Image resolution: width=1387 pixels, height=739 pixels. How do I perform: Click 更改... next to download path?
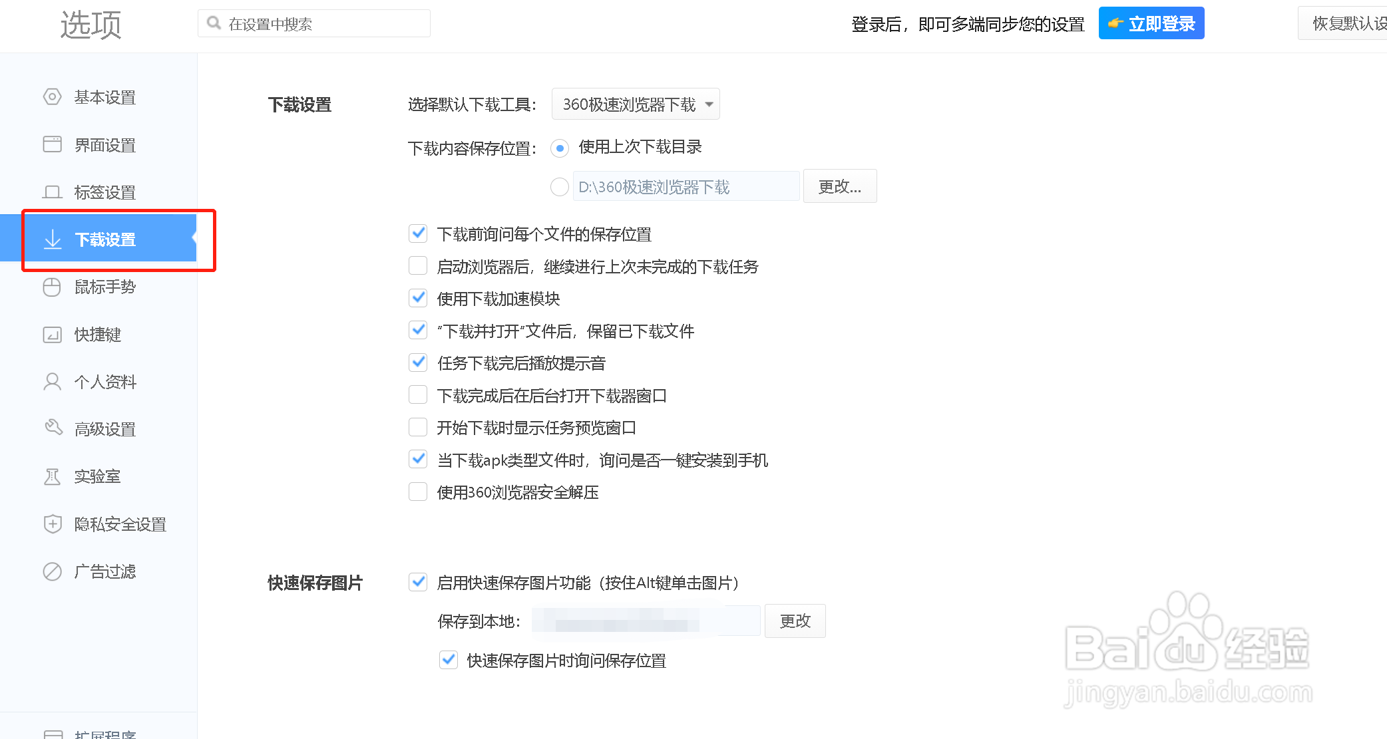(x=839, y=187)
